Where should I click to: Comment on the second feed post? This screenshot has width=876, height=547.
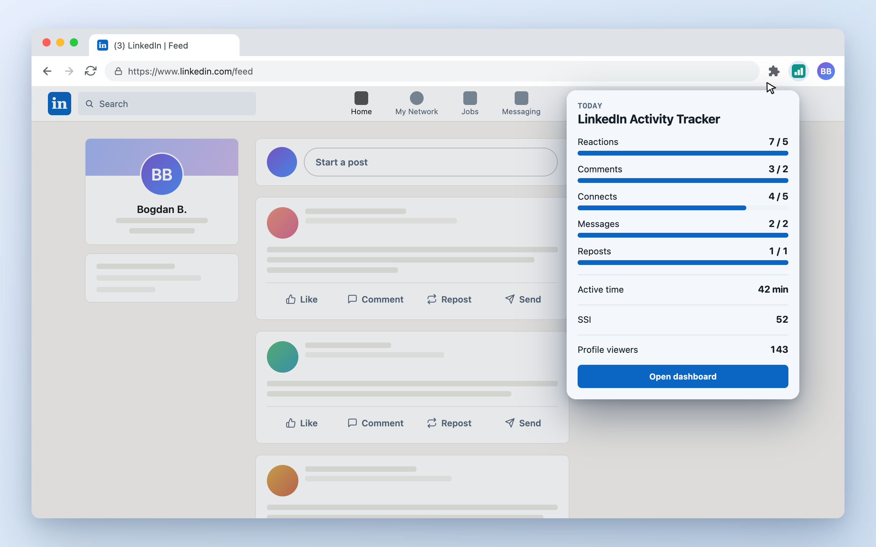375,423
